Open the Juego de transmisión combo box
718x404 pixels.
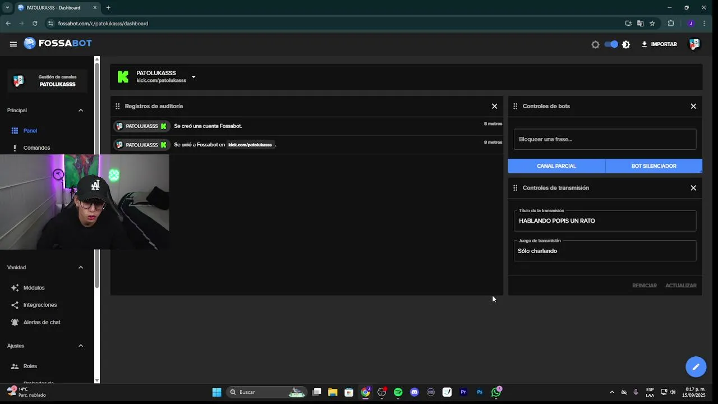pyautogui.click(x=605, y=251)
